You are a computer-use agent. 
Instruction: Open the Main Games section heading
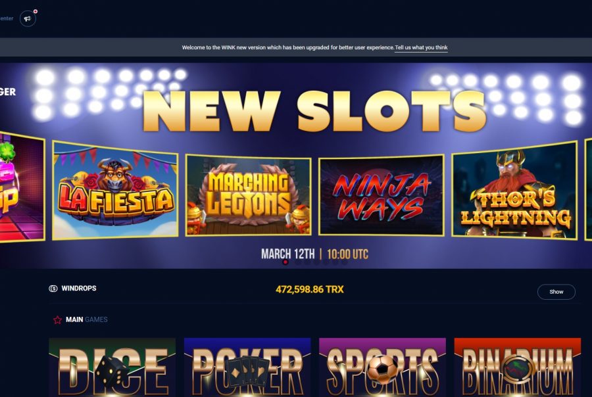click(86, 319)
